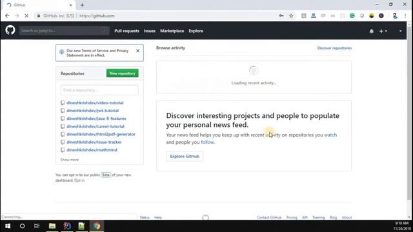The image size is (413, 232).
Task: Click the page vertical scrollbar
Action: [x=409, y=113]
